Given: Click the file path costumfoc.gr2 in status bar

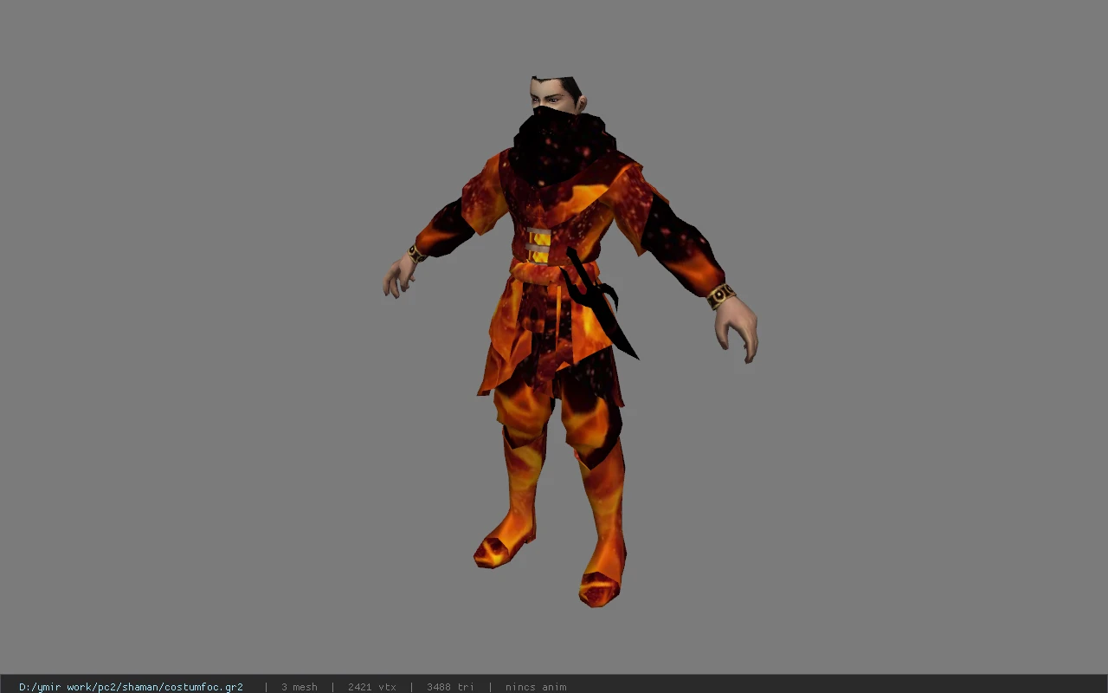Looking at the screenshot, I should point(131,687).
